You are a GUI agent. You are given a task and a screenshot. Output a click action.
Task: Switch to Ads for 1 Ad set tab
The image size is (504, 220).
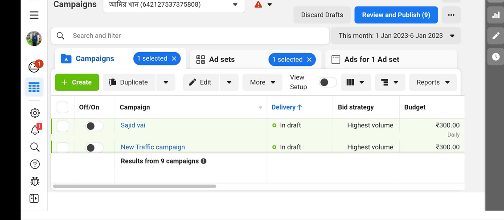click(x=371, y=59)
